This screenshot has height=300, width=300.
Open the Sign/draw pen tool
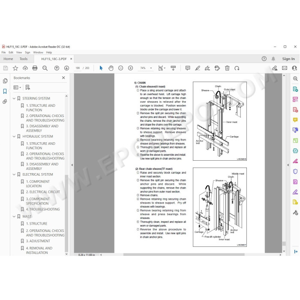tap(207, 68)
